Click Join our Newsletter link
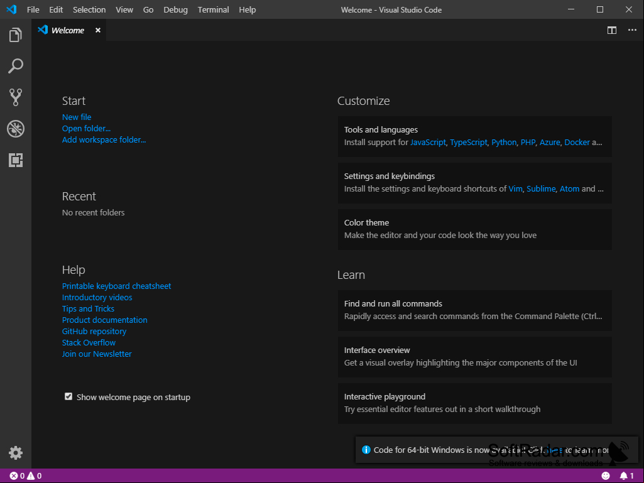The width and height of the screenshot is (644, 483). (97, 354)
